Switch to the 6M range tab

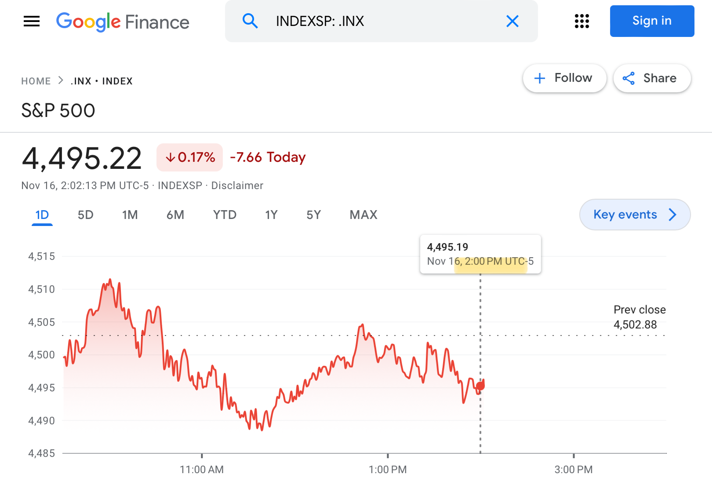point(175,215)
